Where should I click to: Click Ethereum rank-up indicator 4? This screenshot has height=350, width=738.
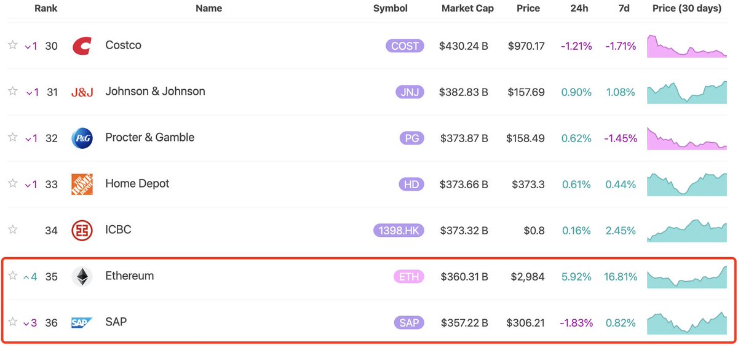point(30,277)
